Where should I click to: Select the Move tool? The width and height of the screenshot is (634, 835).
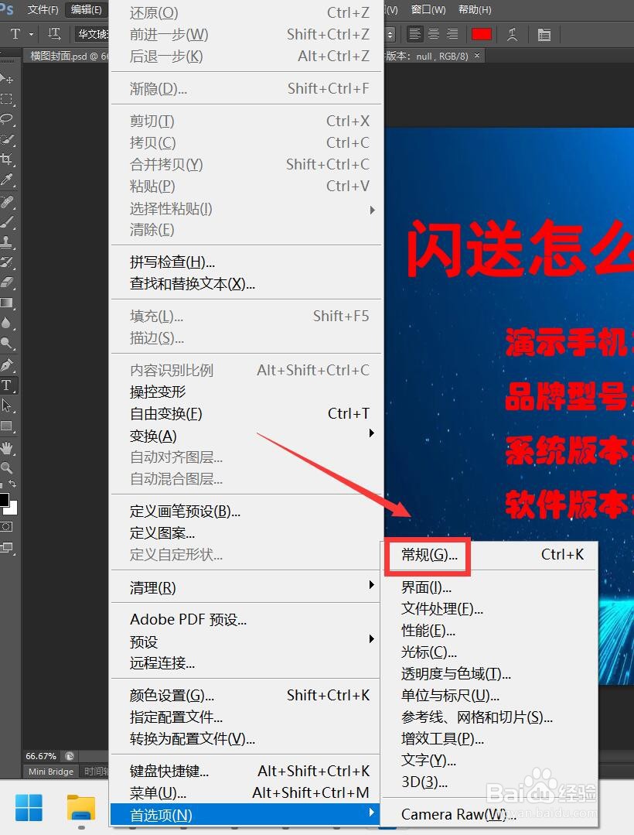8,77
